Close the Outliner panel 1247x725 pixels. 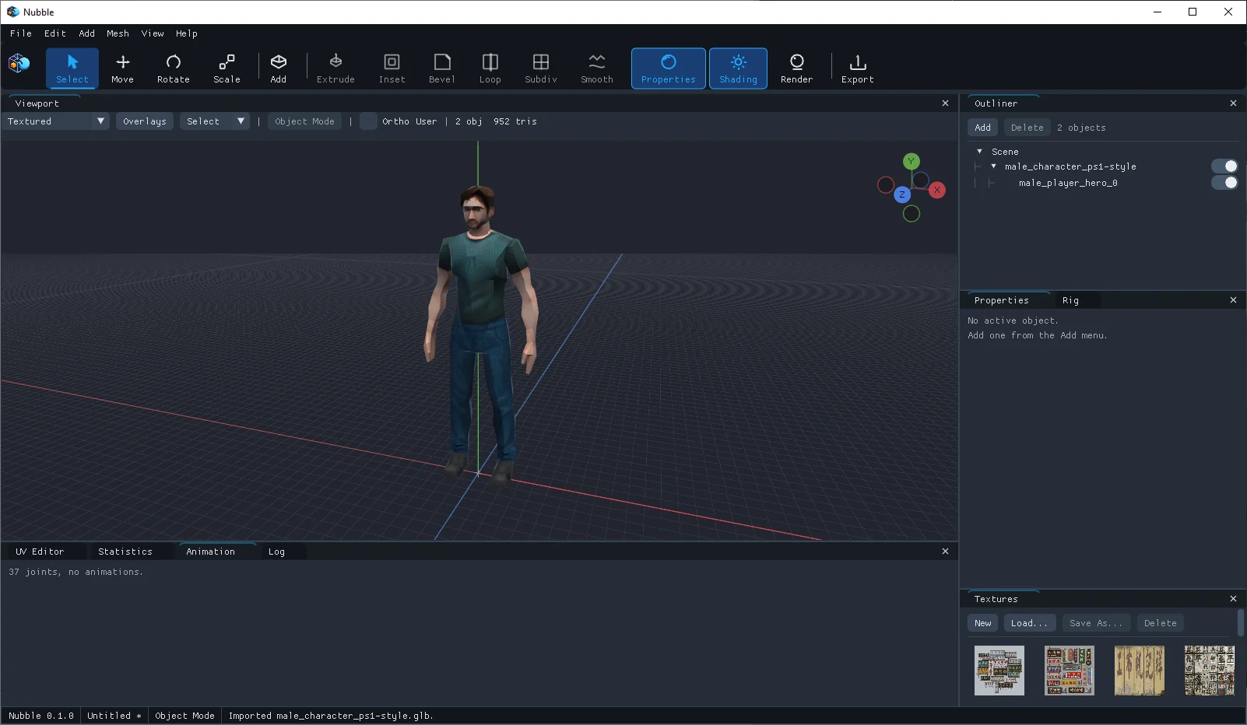tap(1233, 103)
